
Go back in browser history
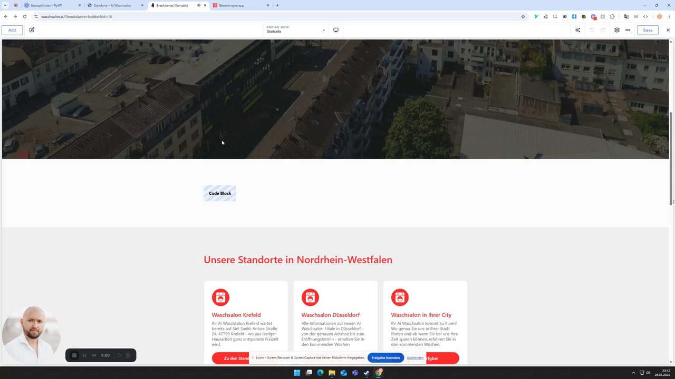click(x=6, y=16)
